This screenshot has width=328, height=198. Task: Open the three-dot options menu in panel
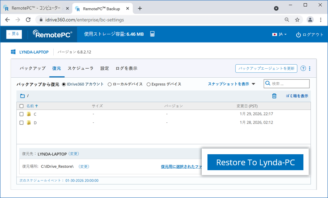click(310, 68)
